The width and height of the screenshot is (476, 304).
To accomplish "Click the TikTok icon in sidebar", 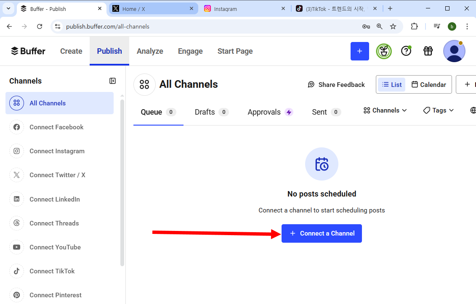I will click(x=17, y=271).
